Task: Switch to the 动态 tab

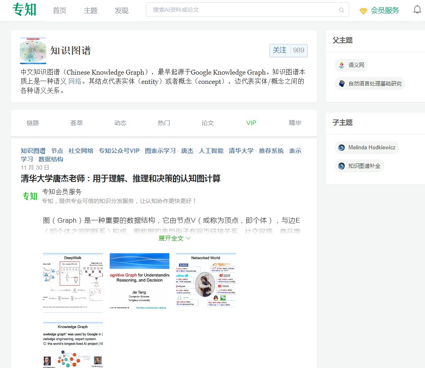Action: [120, 123]
